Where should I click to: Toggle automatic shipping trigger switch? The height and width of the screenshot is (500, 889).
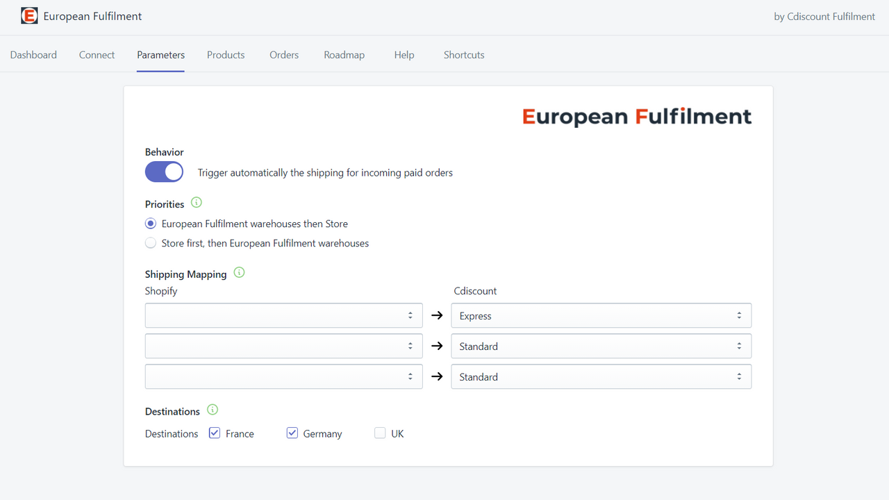(x=164, y=172)
